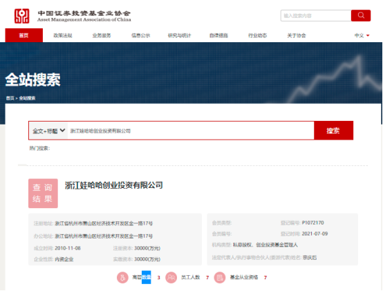Click the 浙江娃哈哈创业投资有限公司 result title
This screenshot has height=291, width=383.
point(114,185)
